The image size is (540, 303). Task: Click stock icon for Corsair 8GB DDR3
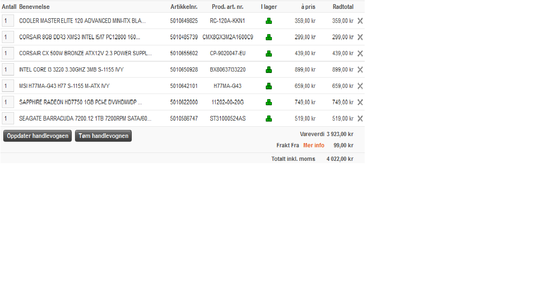(x=269, y=37)
